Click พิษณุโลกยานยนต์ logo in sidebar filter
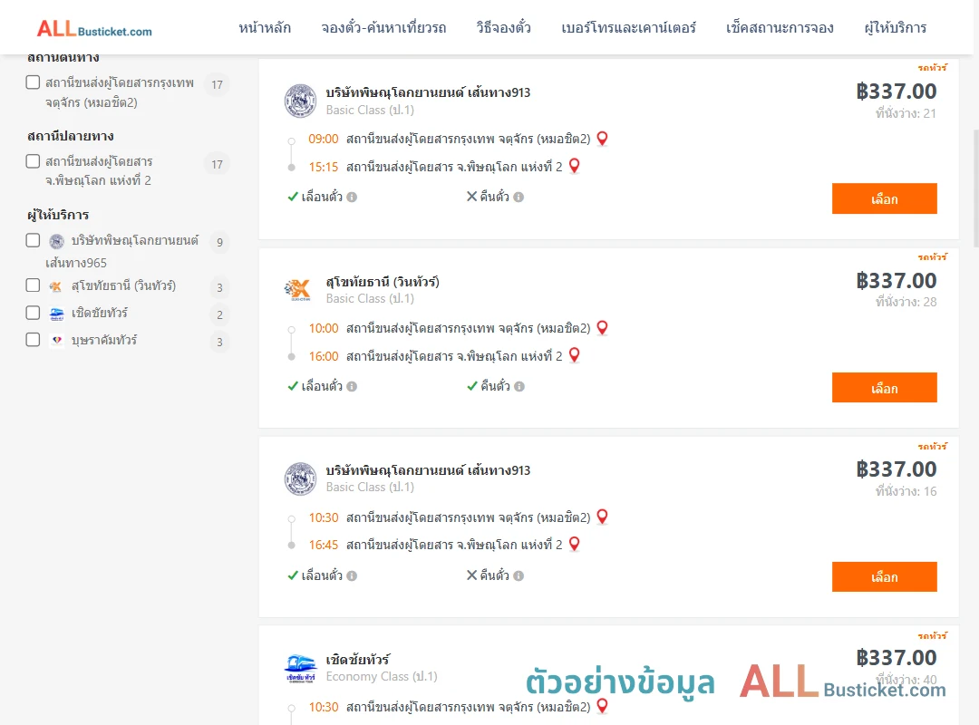 (x=57, y=241)
